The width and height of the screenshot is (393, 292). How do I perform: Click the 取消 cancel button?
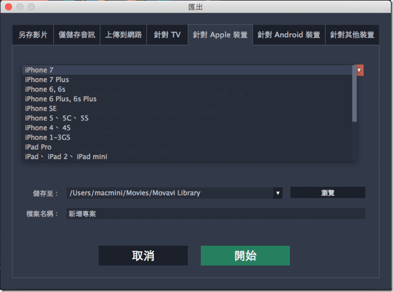143,256
